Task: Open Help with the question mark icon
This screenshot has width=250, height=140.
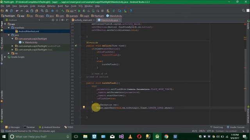Action: (x=131, y=11)
